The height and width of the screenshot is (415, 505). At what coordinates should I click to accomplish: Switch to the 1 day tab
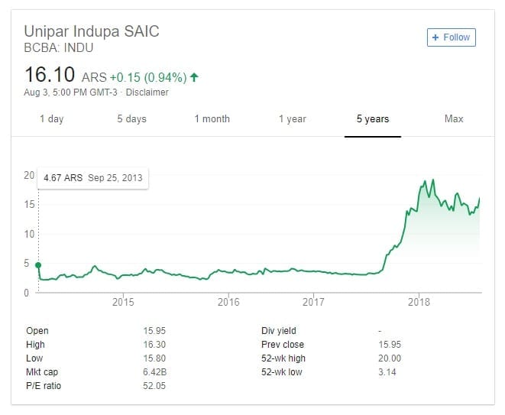pyautogui.click(x=51, y=119)
